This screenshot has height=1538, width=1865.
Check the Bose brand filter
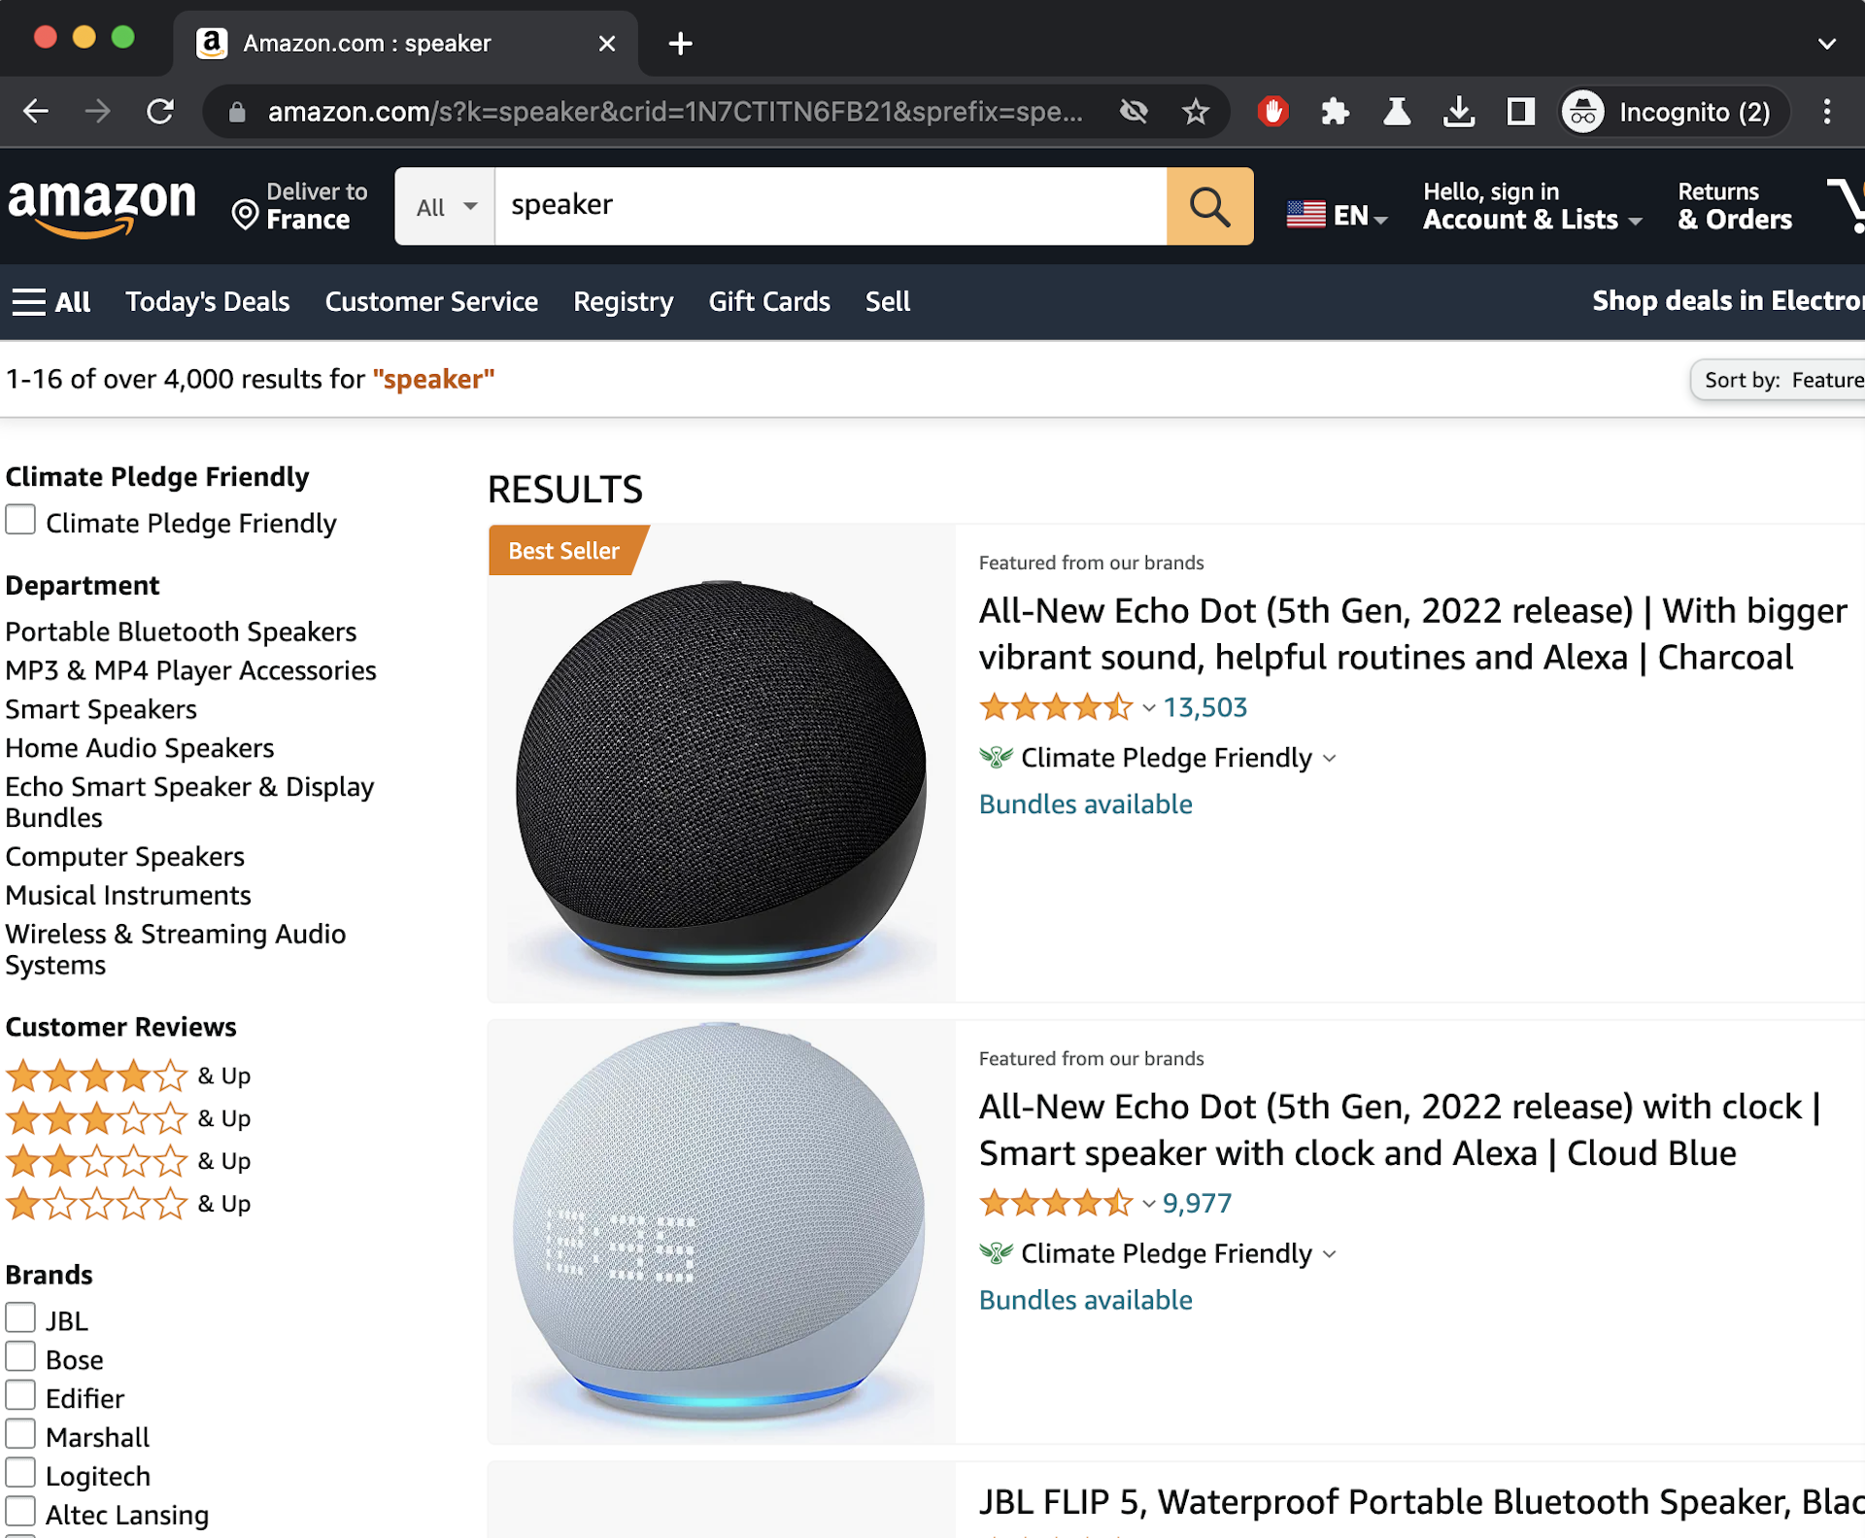[x=19, y=1355]
